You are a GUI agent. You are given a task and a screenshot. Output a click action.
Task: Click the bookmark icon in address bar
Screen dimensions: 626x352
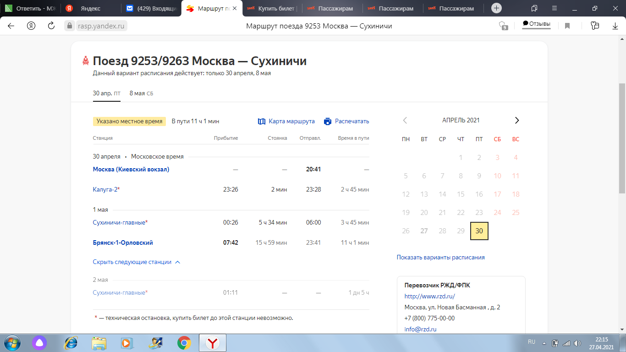(567, 26)
